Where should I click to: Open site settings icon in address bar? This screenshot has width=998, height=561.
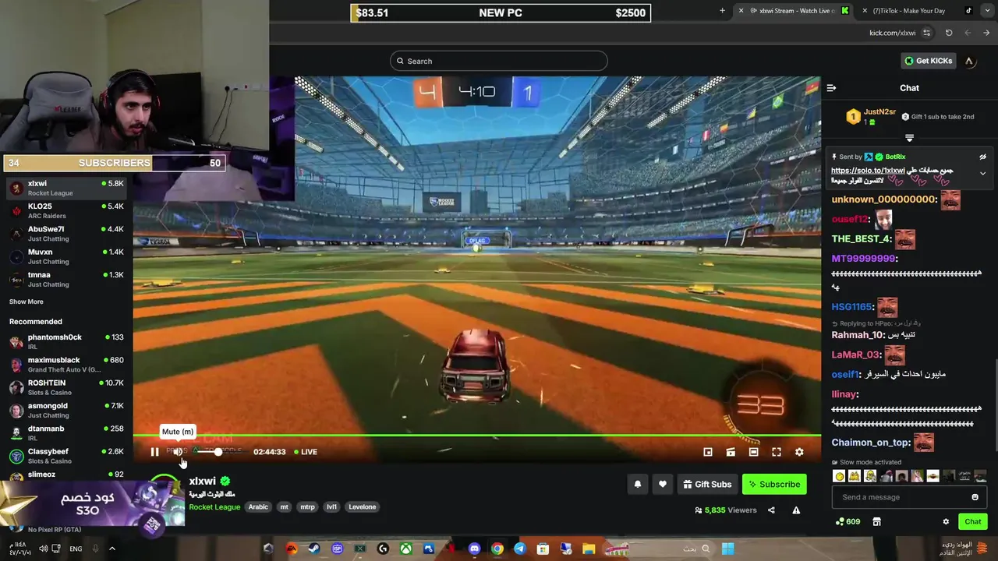(926, 33)
